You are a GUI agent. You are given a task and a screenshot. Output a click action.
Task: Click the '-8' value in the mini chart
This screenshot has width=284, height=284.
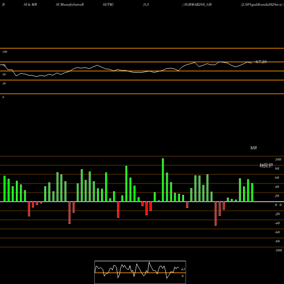182,276
